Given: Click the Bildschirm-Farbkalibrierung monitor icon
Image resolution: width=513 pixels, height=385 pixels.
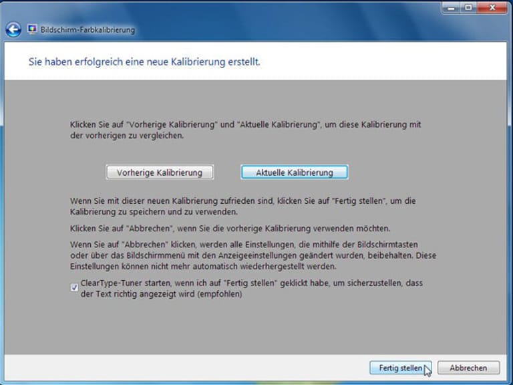Looking at the screenshot, I should pyautogui.click(x=32, y=29).
